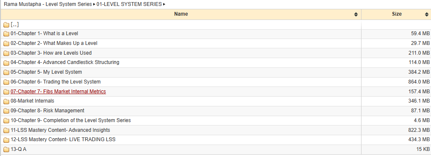Click the folder icon beside 01-Chapter 1

pos(6,34)
